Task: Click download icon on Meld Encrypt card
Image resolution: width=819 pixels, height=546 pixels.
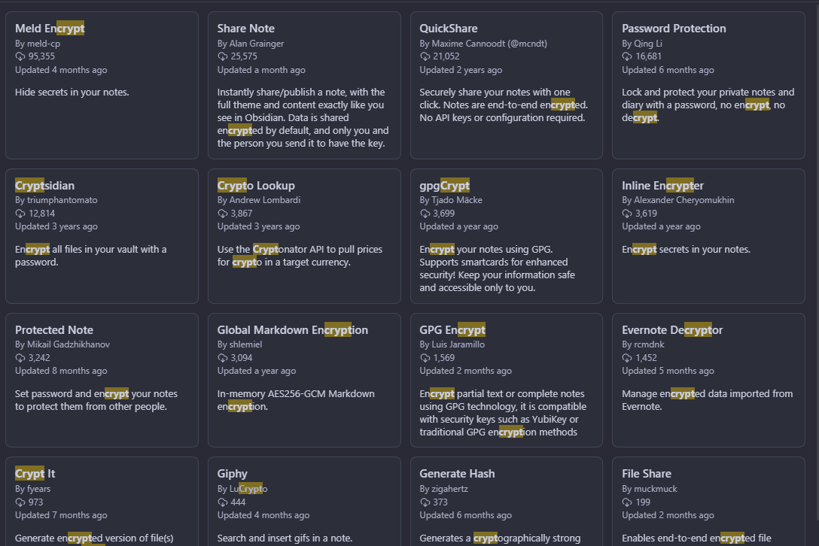Action: tap(20, 56)
